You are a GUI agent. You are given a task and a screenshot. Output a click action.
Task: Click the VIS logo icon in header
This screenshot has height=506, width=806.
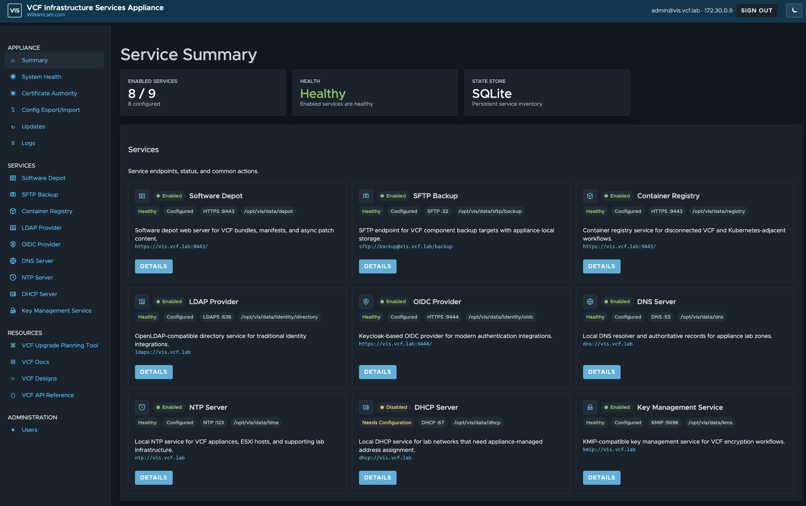[x=14, y=10]
